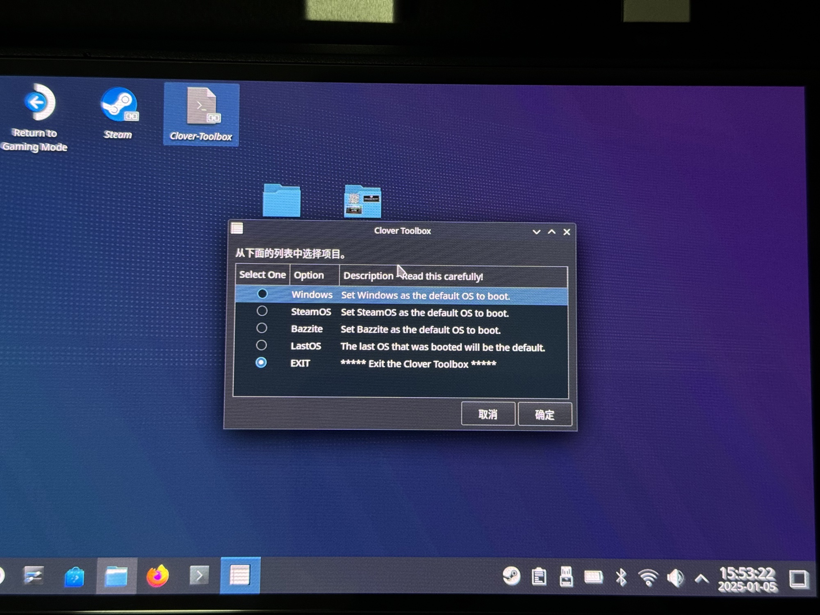820x615 pixels.
Task: Select the SteamOS radio button
Action: (x=262, y=311)
